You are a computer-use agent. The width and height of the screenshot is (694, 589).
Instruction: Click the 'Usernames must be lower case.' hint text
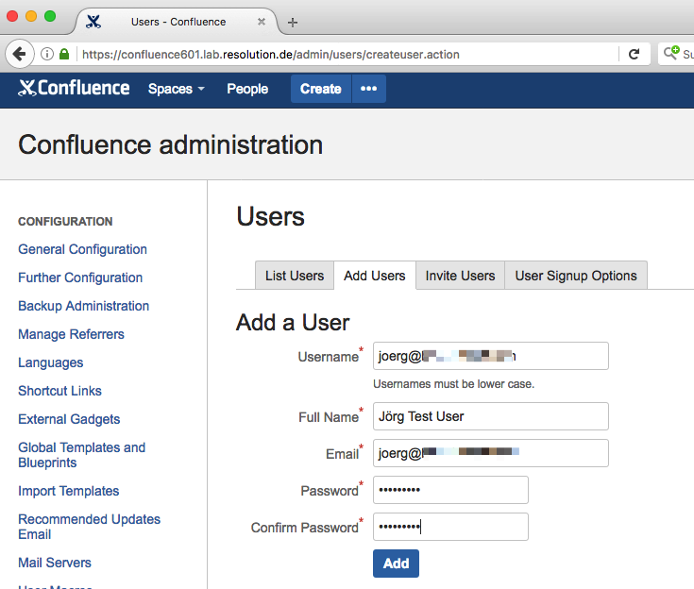point(453,383)
